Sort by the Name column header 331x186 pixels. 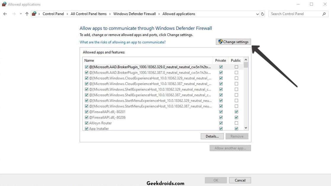click(147, 61)
